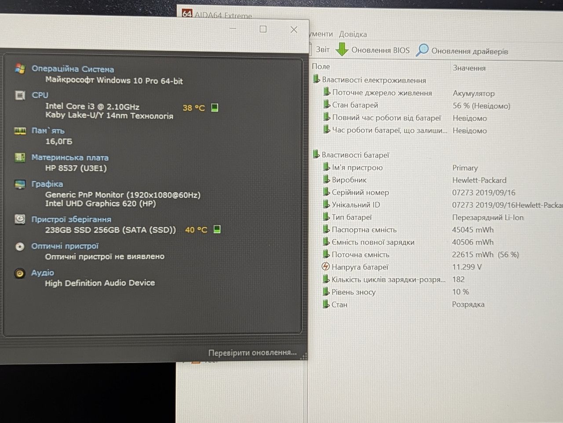Click the Пристрої зберігання storage icon
Screen dimensions: 563x423
[20, 219]
